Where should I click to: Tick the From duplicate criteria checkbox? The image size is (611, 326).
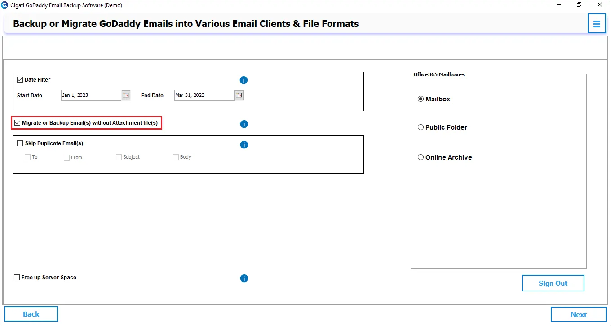(x=66, y=158)
